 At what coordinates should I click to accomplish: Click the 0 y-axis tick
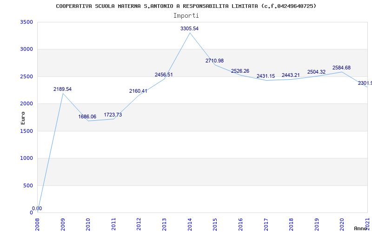pyautogui.click(x=31, y=213)
